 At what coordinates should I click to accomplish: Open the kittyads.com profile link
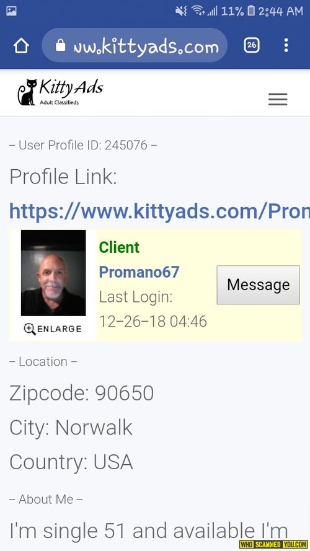coord(159,211)
